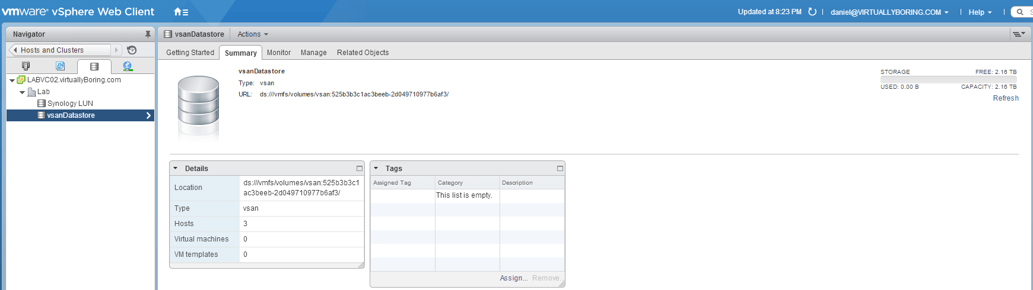1033x290 pixels.
Task: Collapse the Lab datacenter node
Action: coord(22,92)
